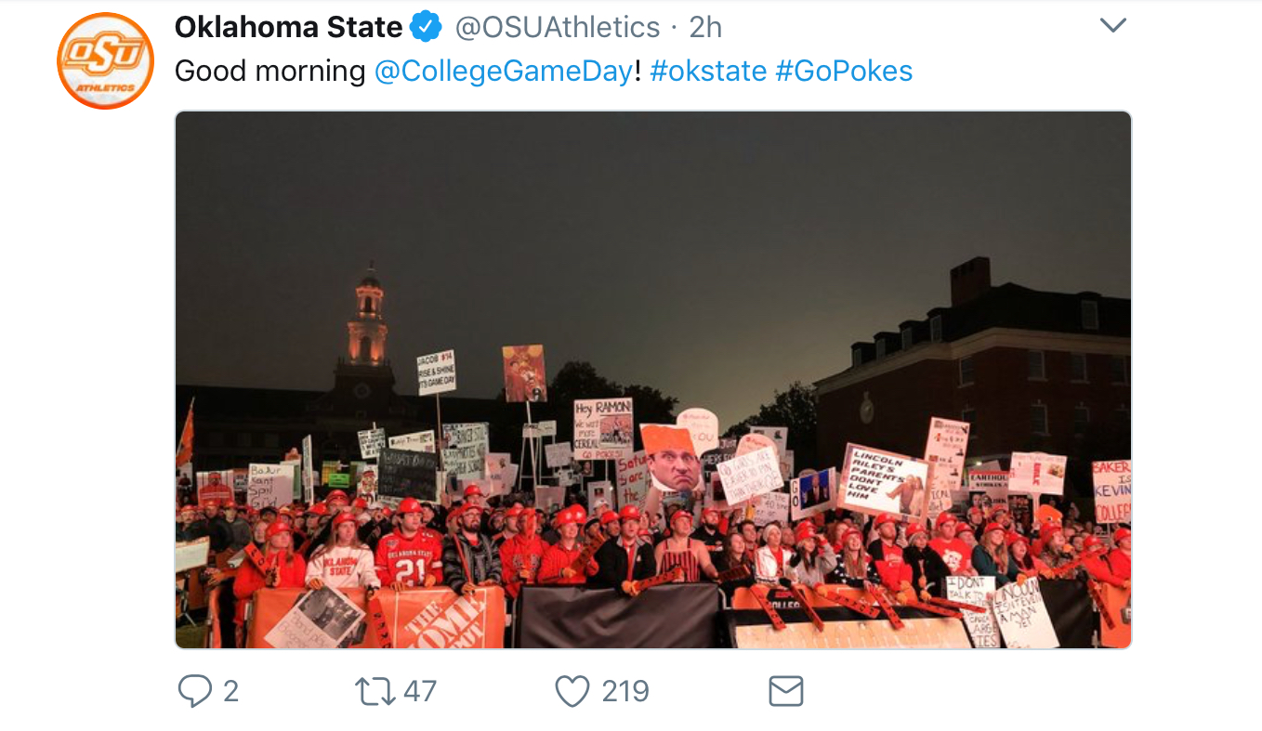This screenshot has width=1262, height=731.
Task: Click the "Good morning" tweet text
Action: 269,72
